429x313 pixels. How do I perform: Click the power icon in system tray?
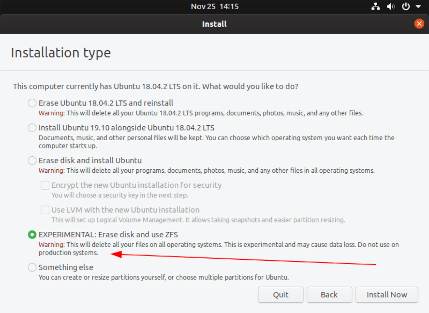point(406,6)
